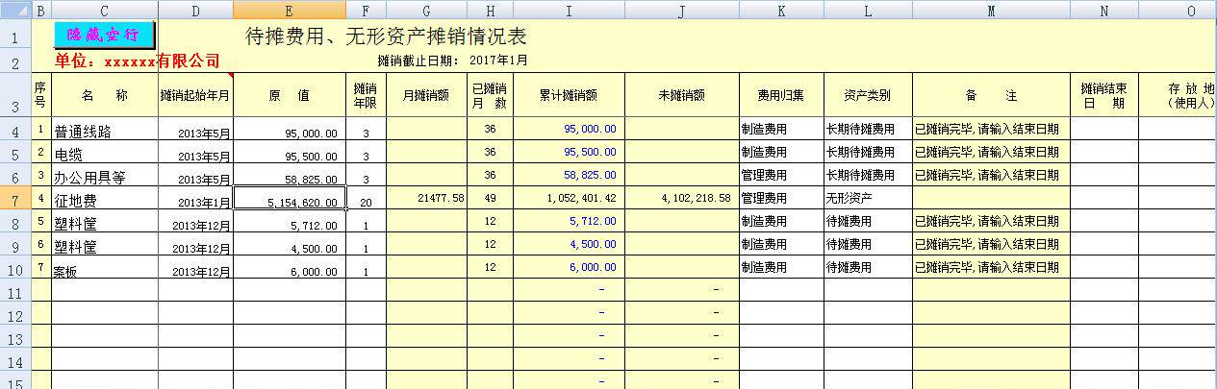Click 2013年1月 start date cell
The height and width of the screenshot is (389, 1217).
[195, 200]
